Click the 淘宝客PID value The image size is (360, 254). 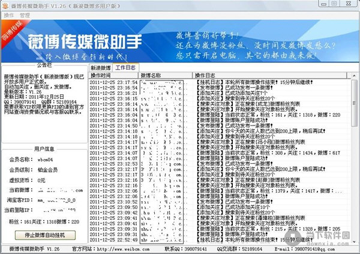56,200
